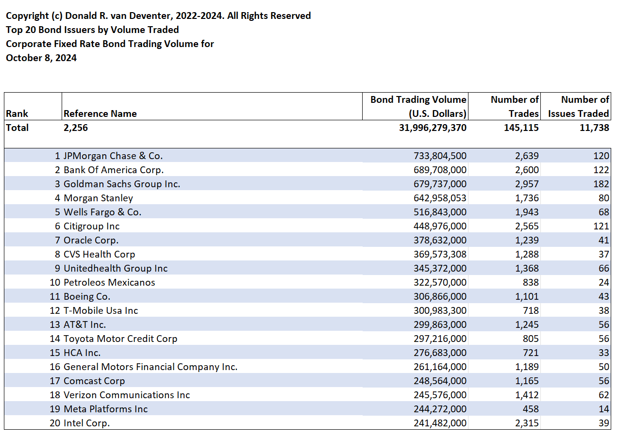Screen dimensions: 618x437
Task: Select the Meta Platforms Inc cell
Action: [x=105, y=409]
